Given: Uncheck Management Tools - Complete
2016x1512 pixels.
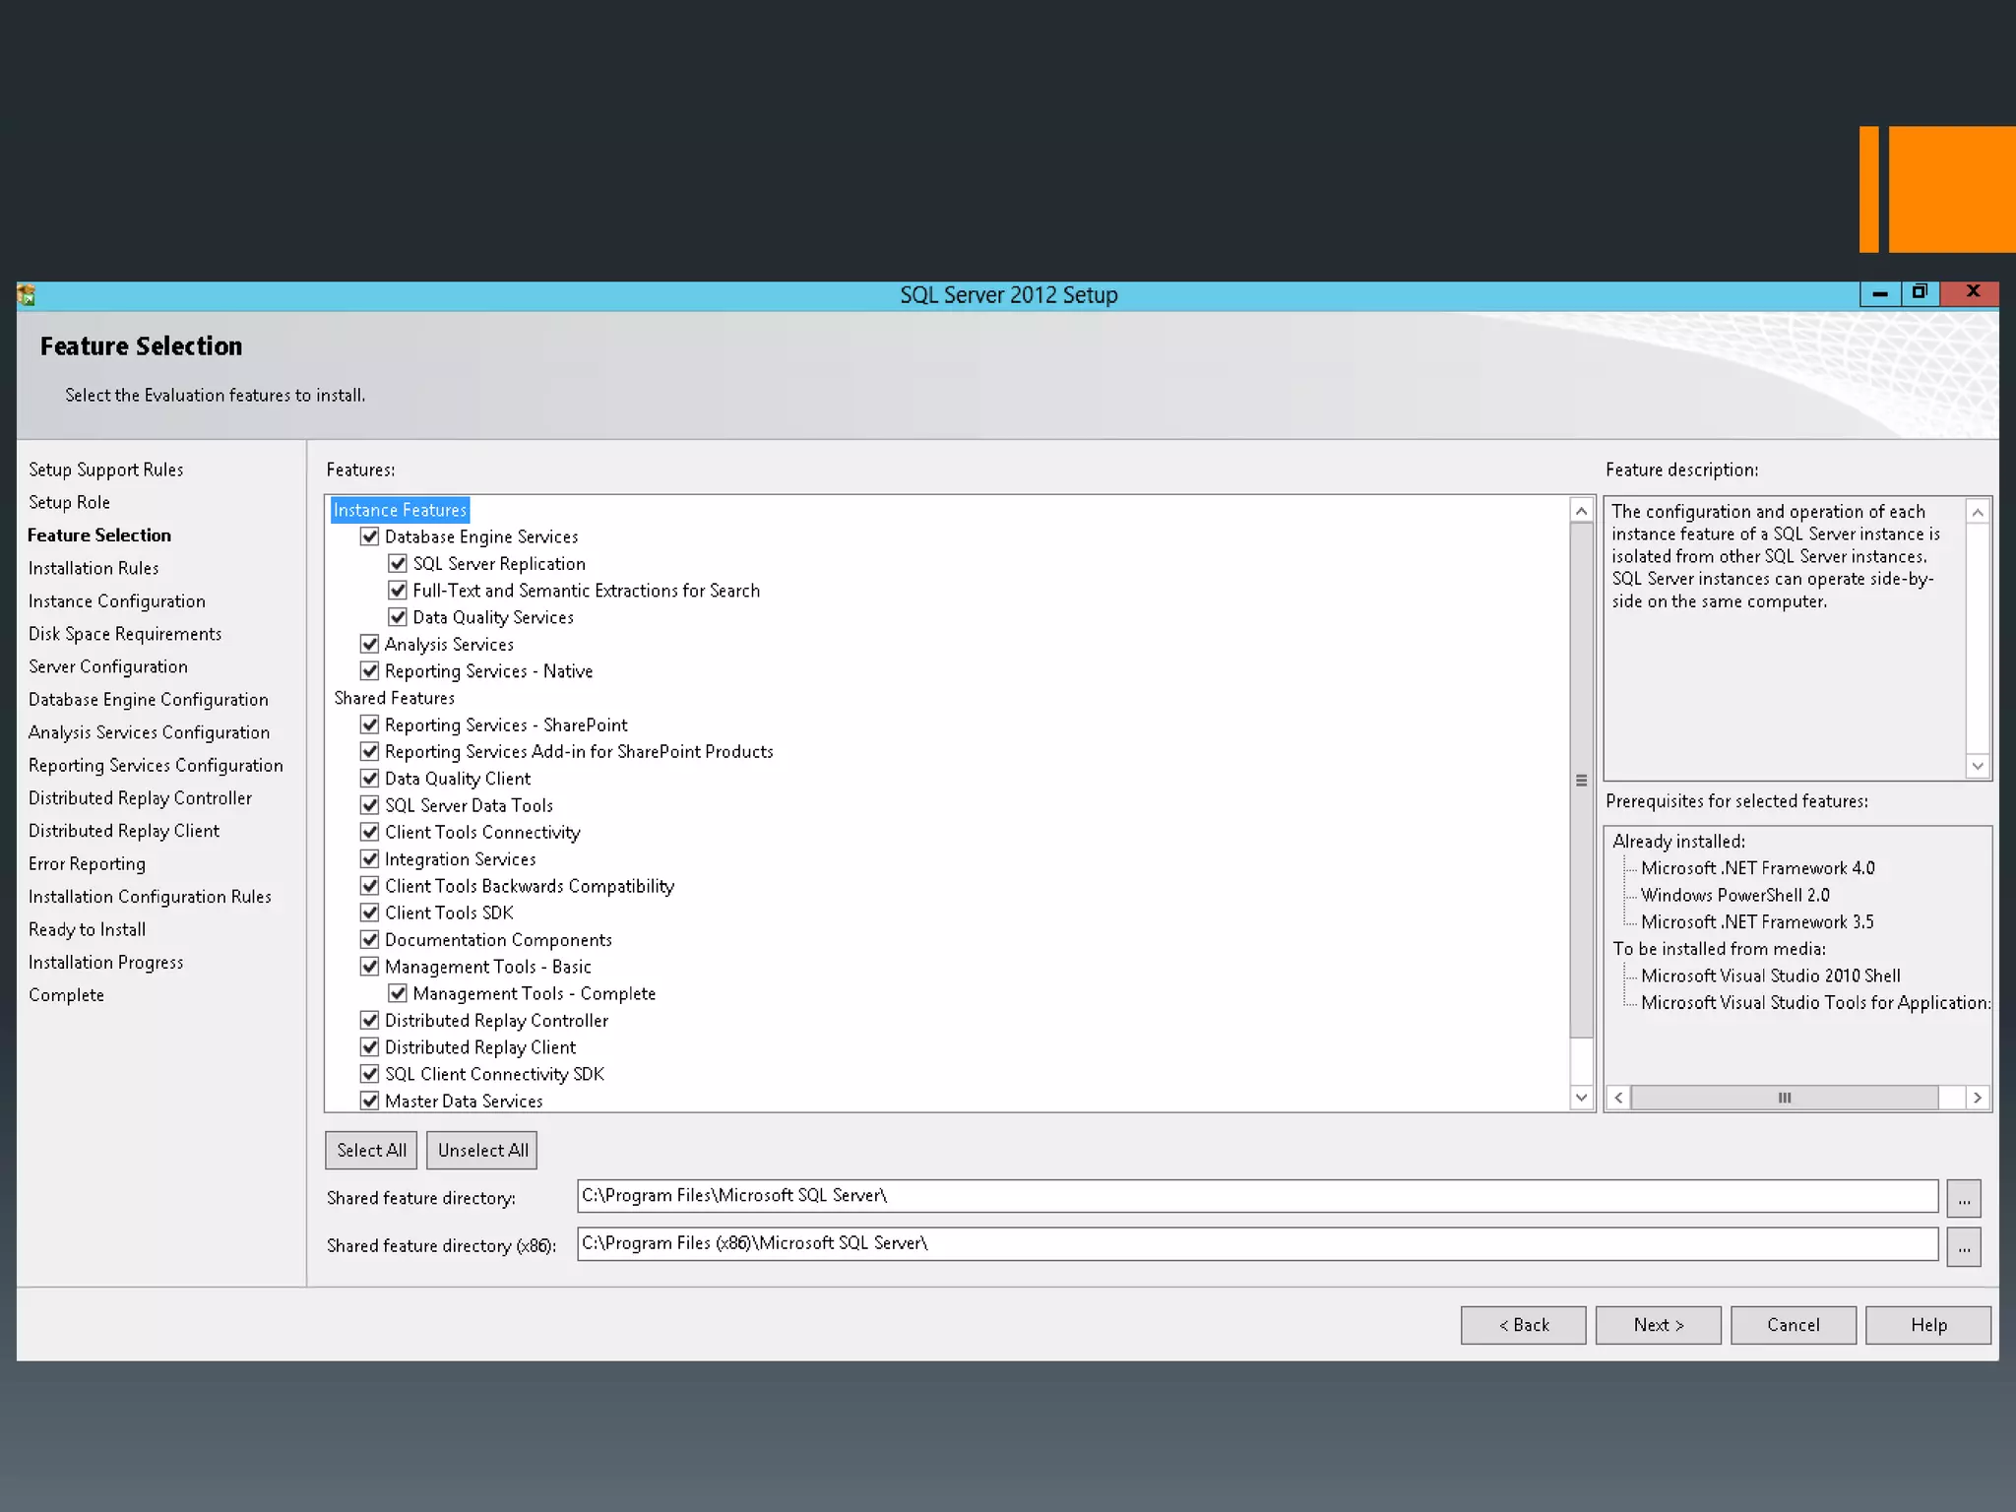Looking at the screenshot, I should click(x=398, y=993).
